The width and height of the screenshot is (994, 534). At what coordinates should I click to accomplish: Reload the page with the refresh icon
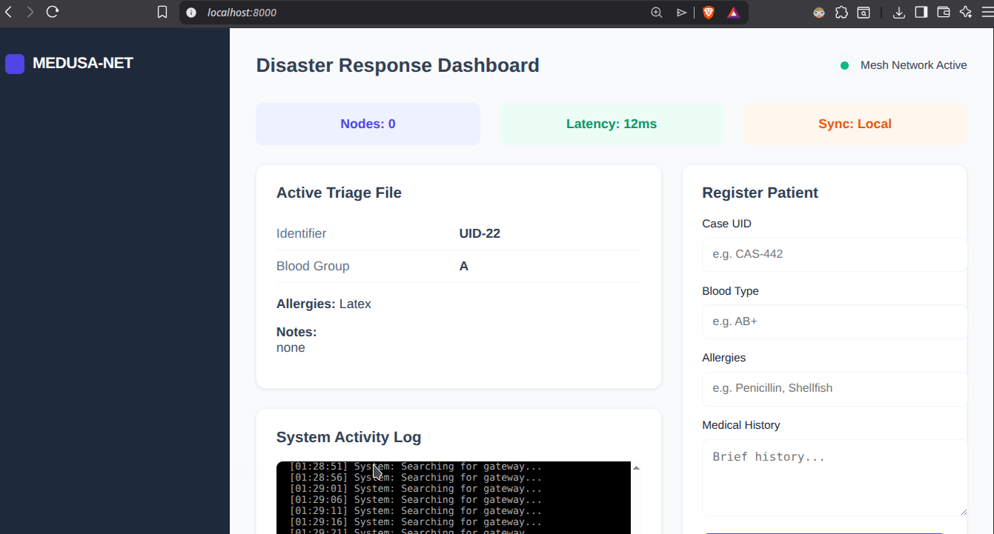[52, 12]
